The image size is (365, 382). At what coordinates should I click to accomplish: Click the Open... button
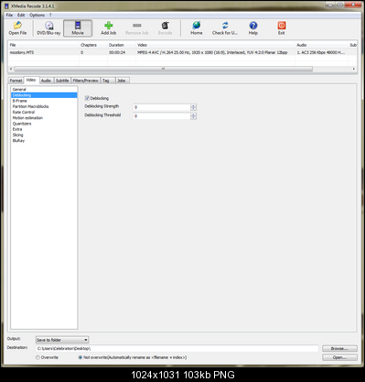pyautogui.click(x=339, y=357)
